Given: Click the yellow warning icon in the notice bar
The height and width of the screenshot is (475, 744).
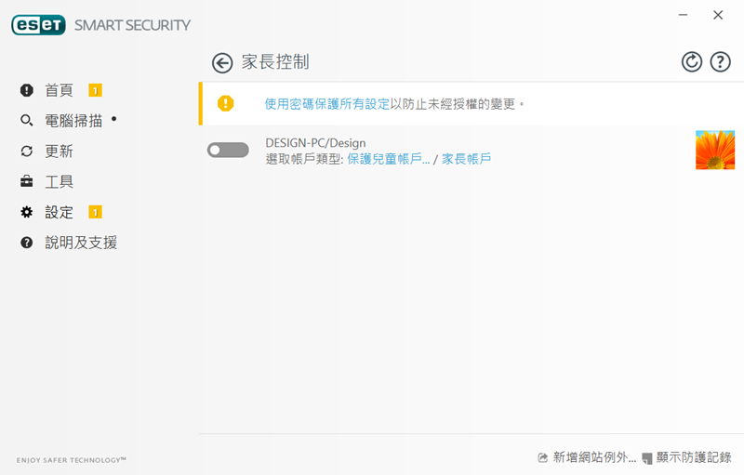Looking at the screenshot, I should point(225,103).
